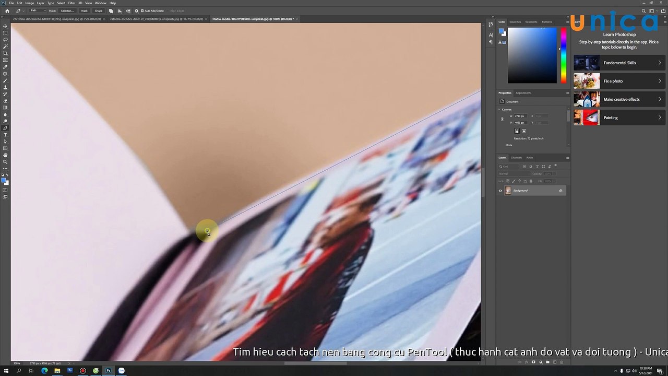Select the Brush tool
668x376 pixels.
pos(5,80)
